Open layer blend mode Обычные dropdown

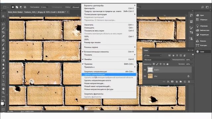click(x=157, y=59)
